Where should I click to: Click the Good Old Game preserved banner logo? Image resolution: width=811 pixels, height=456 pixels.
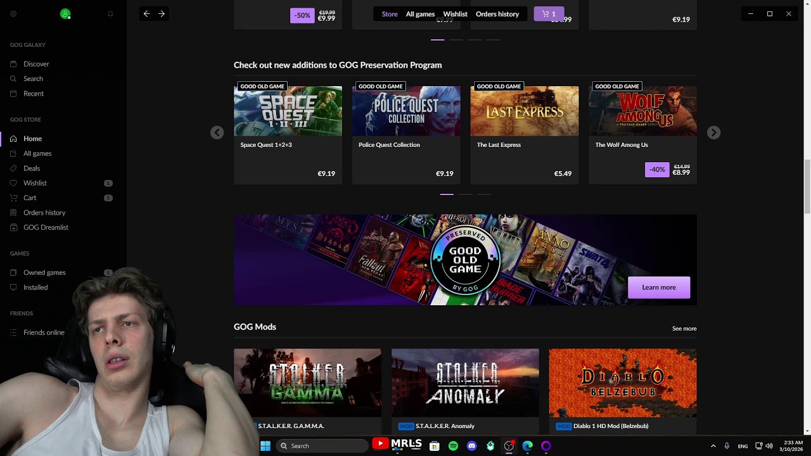pos(465,260)
